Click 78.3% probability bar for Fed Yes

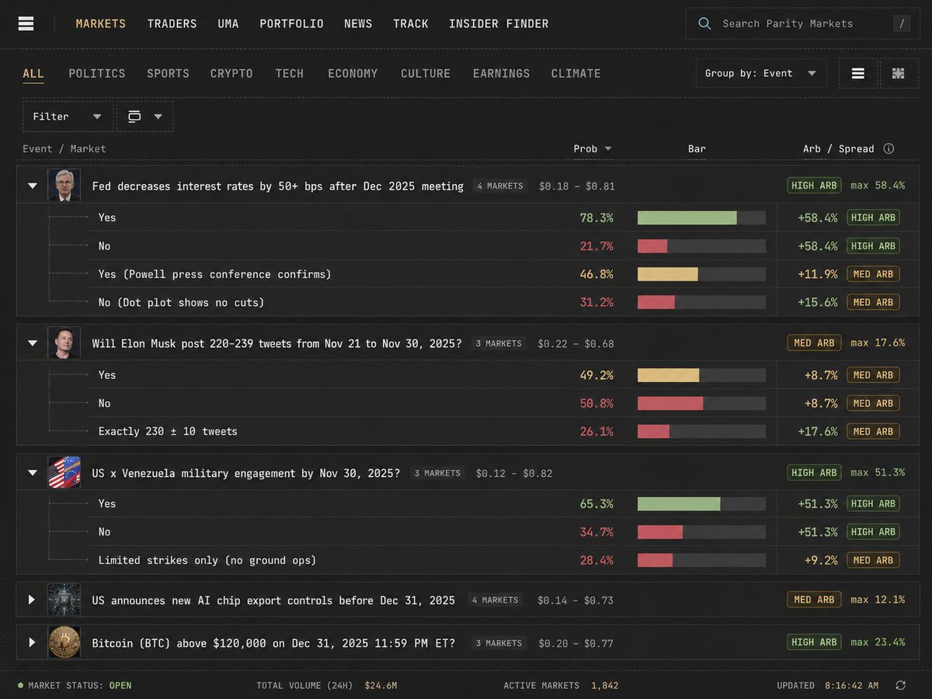coord(701,217)
